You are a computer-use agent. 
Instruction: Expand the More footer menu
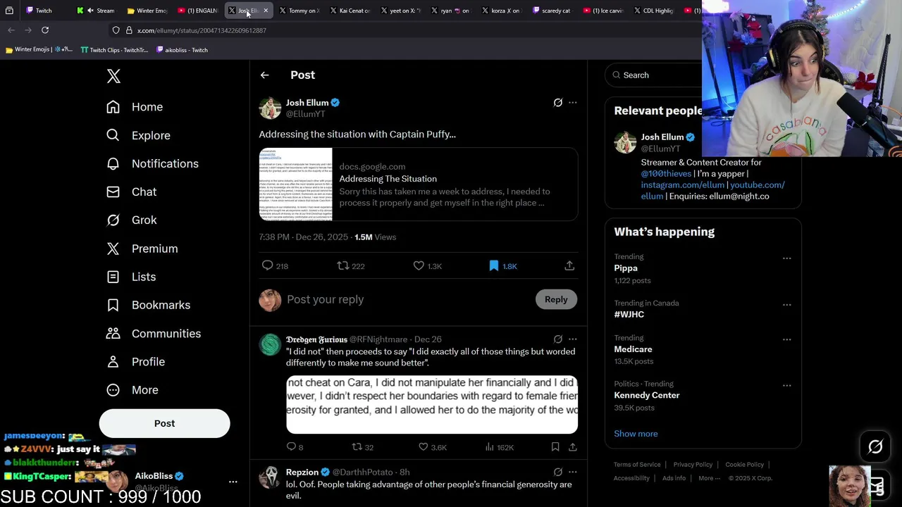709,478
